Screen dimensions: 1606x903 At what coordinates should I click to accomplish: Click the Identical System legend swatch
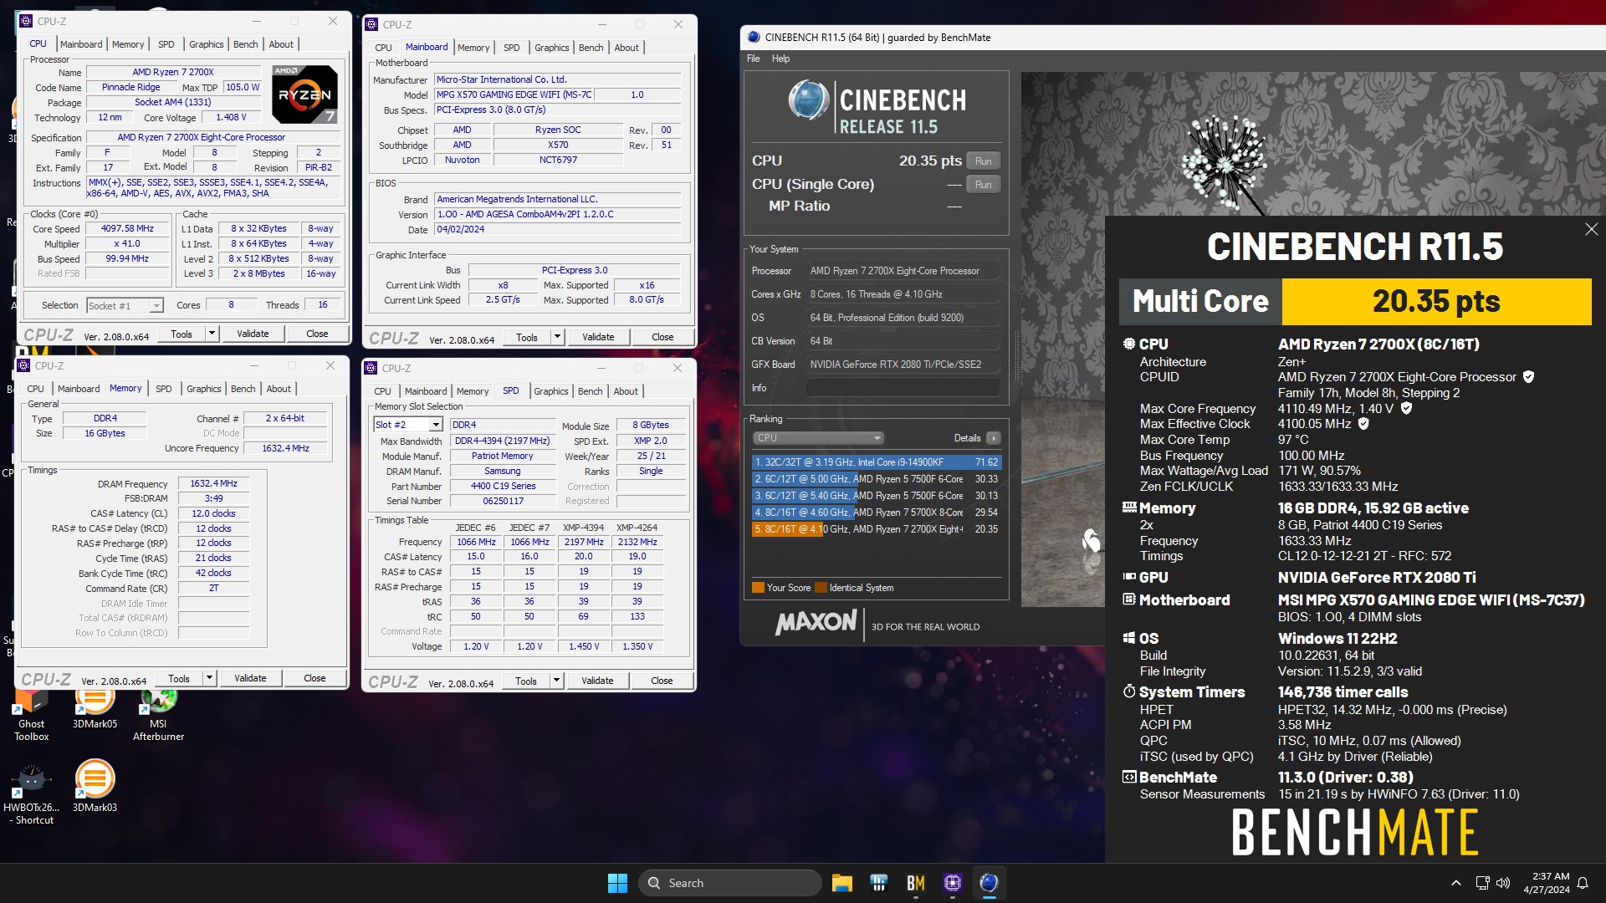click(821, 588)
